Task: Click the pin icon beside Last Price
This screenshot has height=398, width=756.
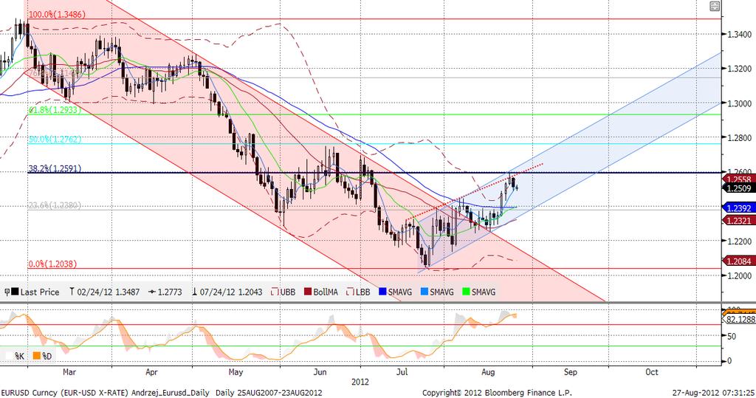Action: pos(7,292)
